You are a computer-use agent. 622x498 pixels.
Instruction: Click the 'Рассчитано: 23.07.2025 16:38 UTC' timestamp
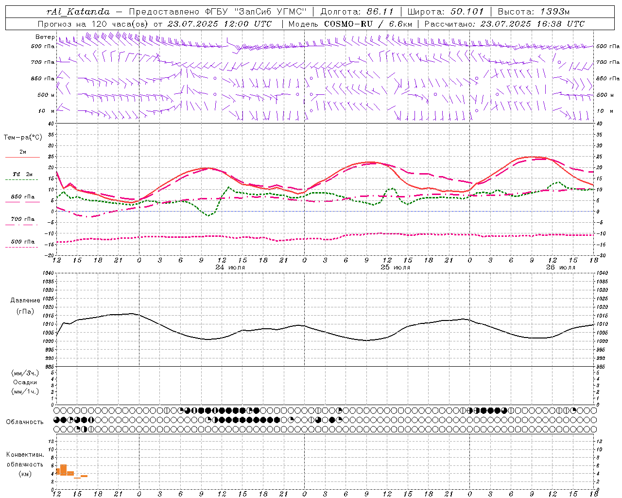[504, 24]
